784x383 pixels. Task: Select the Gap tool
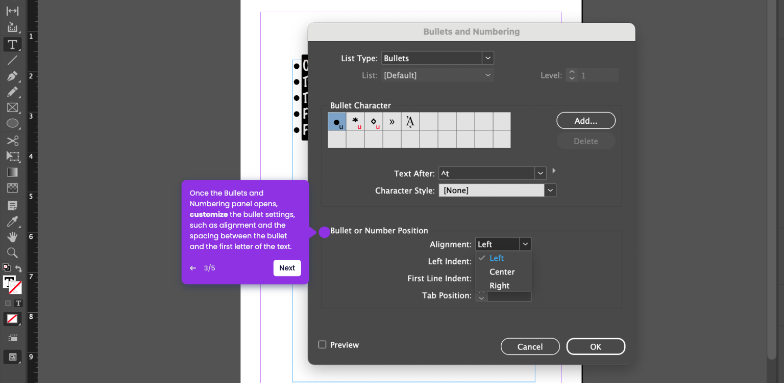pyautogui.click(x=12, y=11)
